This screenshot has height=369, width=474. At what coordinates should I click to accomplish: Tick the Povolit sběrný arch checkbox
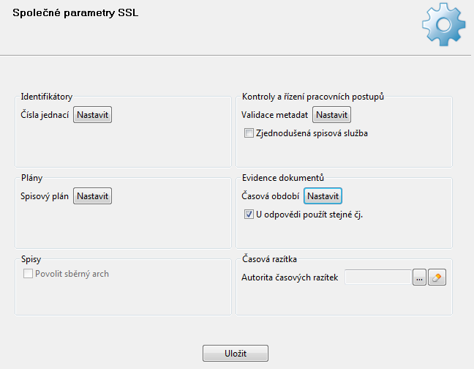point(28,274)
